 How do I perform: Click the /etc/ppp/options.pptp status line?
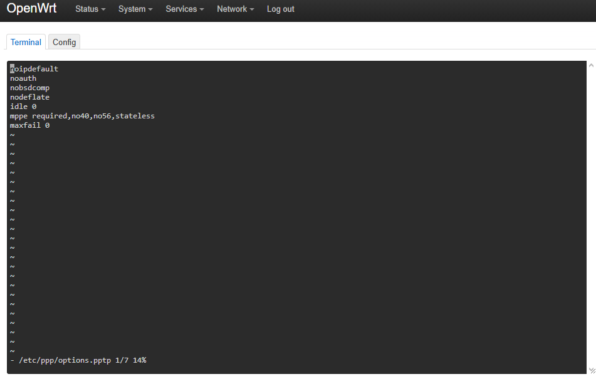(x=78, y=360)
